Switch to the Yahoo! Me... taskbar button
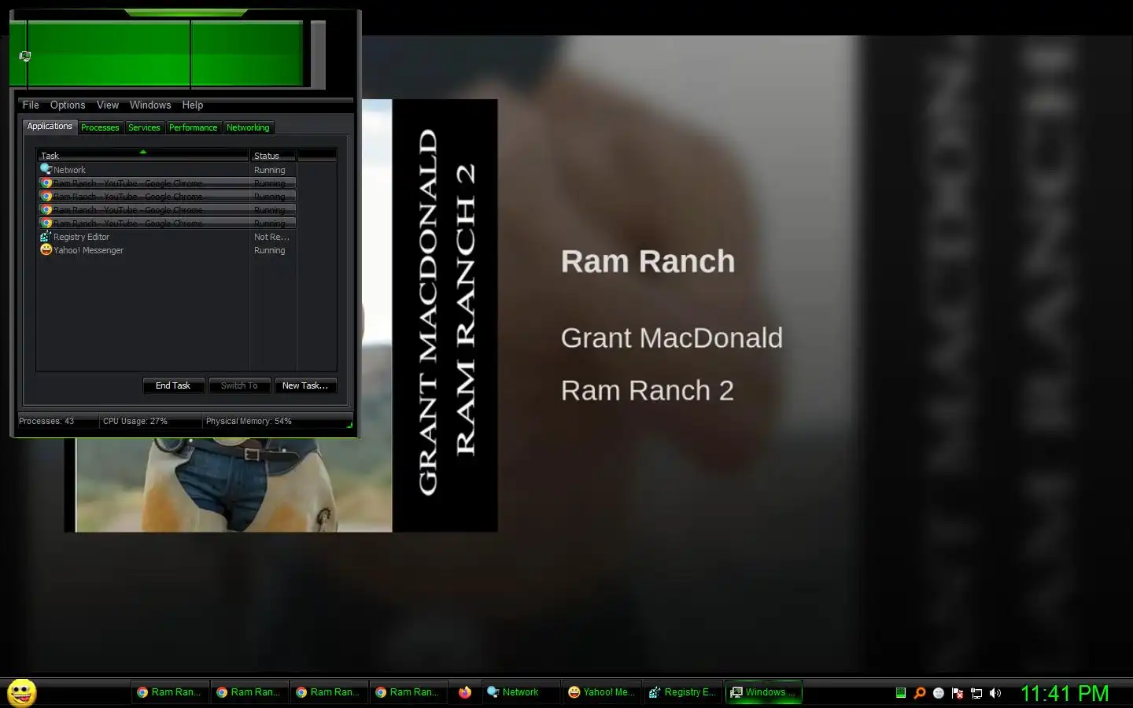This screenshot has height=708, width=1133. pyautogui.click(x=602, y=692)
